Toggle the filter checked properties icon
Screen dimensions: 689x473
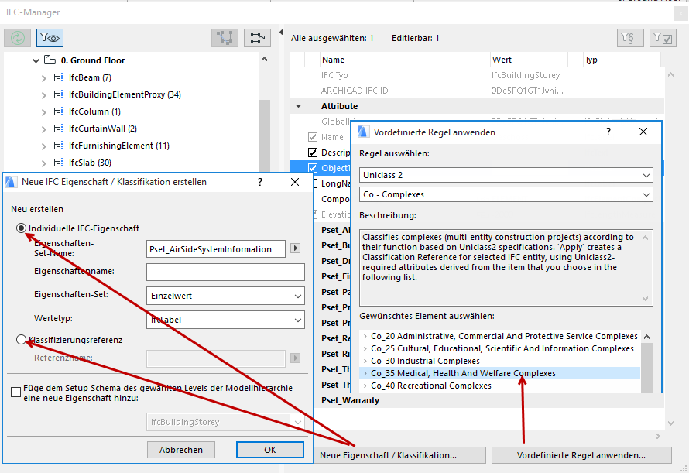[x=663, y=38]
